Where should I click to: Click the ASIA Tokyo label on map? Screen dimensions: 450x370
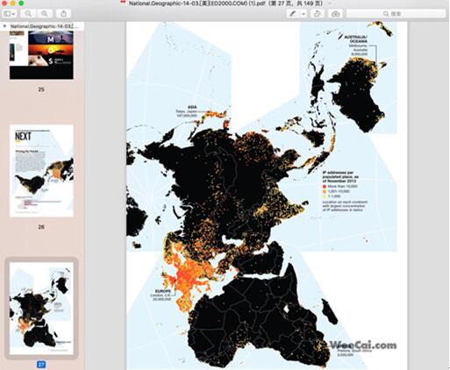click(x=186, y=111)
